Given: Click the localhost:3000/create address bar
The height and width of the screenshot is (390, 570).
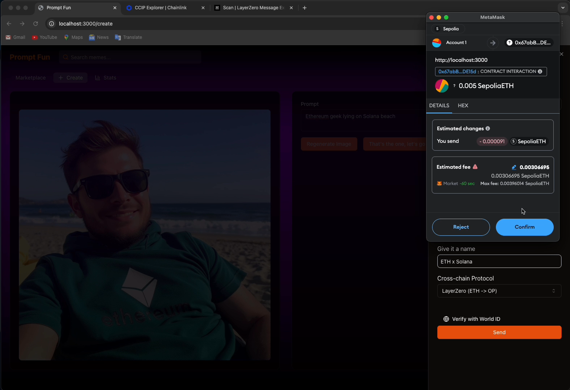Looking at the screenshot, I should (86, 24).
